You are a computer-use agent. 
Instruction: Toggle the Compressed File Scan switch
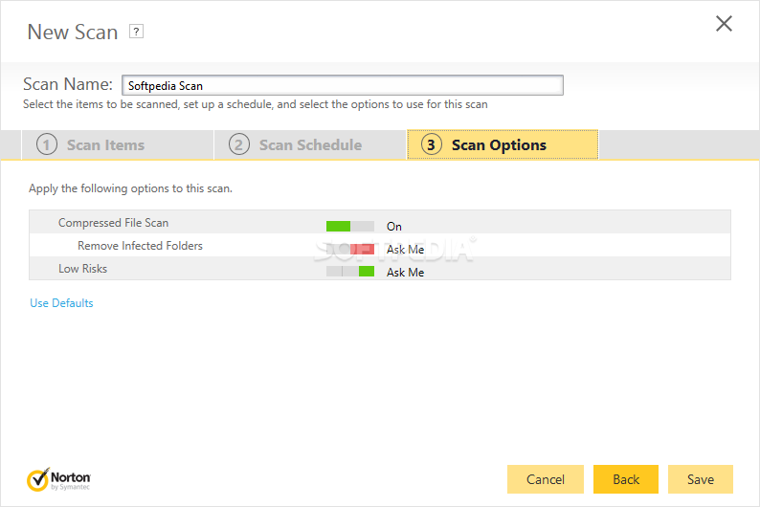tap(350, 226)
